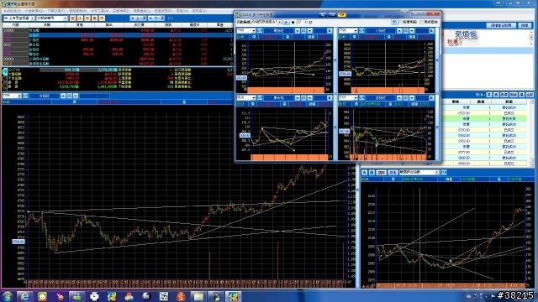
Task: Click the advertisement banner in right panel
Action: click(462, 39)
